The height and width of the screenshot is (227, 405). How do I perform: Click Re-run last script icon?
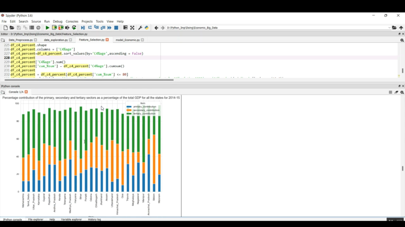(74, 28)
